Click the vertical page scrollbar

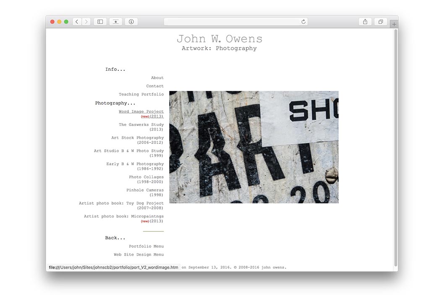coord(396,147)
